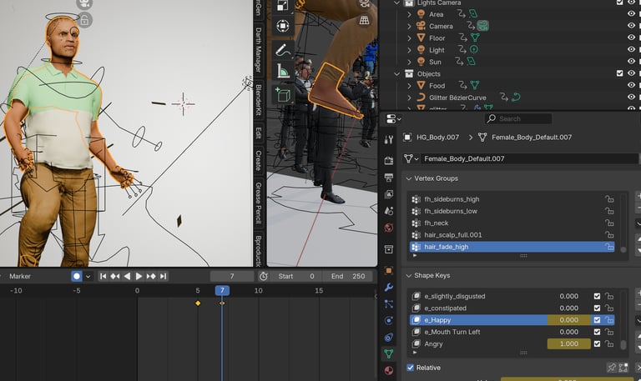Select the Measure tool in the viewport toolbar

(282, 72)
